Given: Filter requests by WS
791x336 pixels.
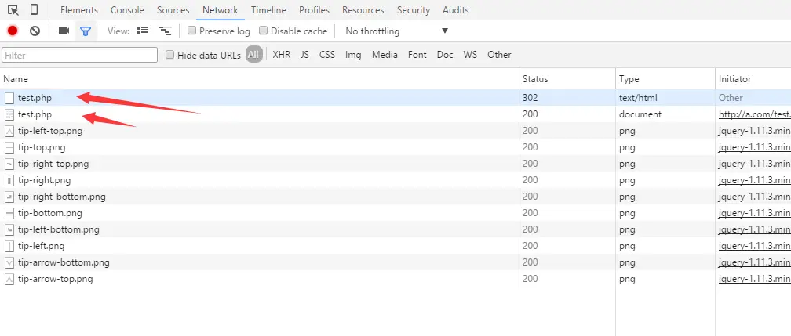Looking at the screenshot, I should 470,55.
